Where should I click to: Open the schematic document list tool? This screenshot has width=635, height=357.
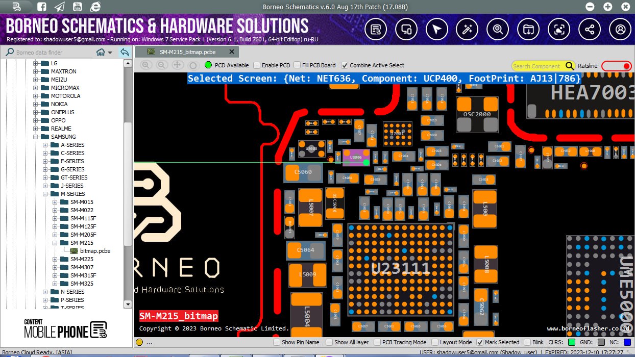376,30
